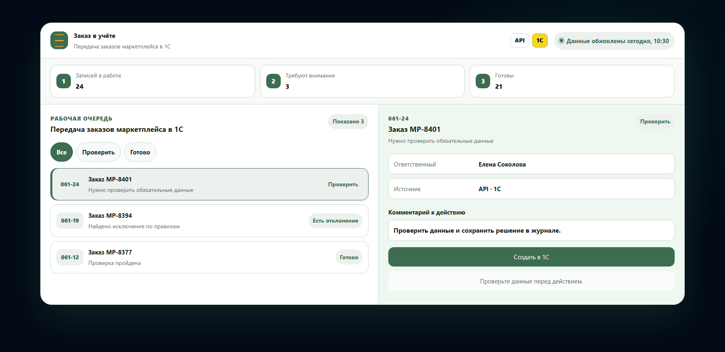Screen dimensions: 725x352
Task: Open the 'Записей в работе' card
Action: click(153, 81)
